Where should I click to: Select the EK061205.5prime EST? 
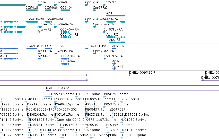(30, 122)
